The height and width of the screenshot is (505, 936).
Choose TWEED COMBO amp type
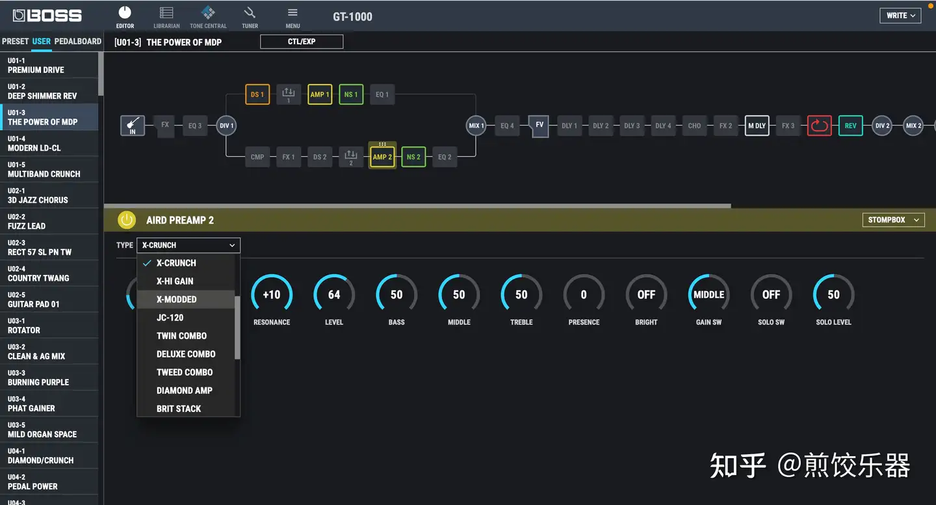pyautogui.click(x=186, y=372)
